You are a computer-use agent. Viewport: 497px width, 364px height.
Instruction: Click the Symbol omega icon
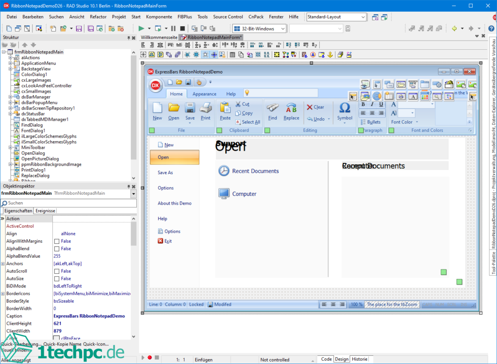click(x=345, y=108)
